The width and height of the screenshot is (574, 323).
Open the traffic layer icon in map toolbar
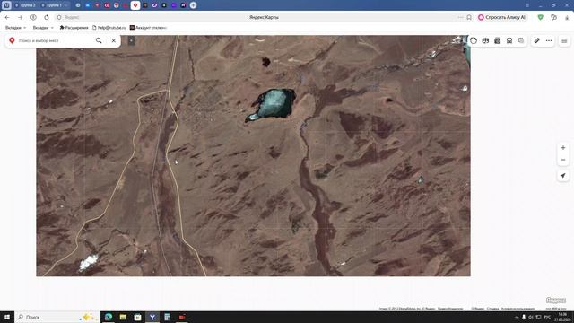coord(474,40)
